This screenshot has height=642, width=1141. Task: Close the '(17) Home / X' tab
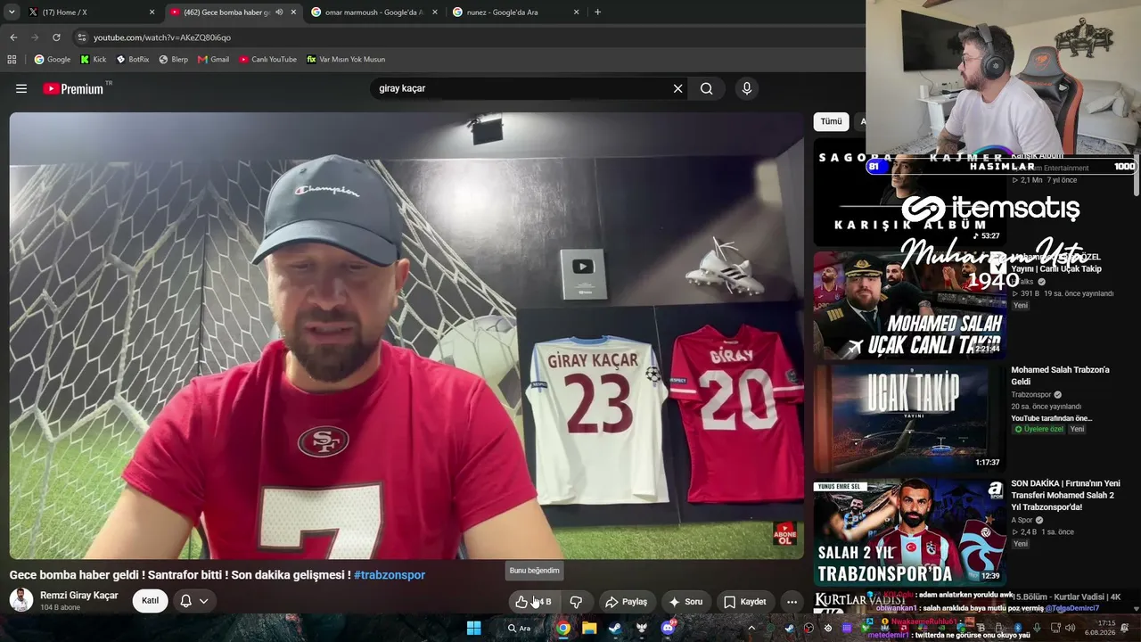(x=152, y=12)
